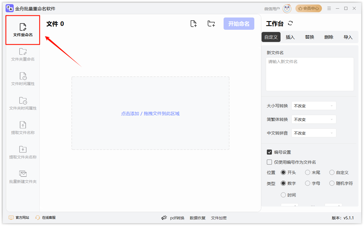The image size is (364, 226).
Task: Switch to the 删除 tab
Action: tap(329, 37)
